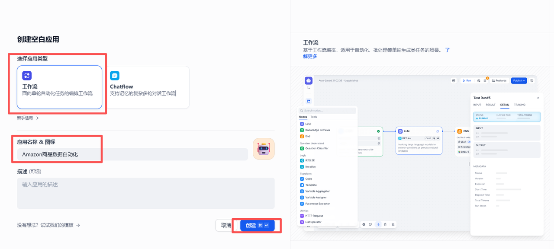This screenshot has width=554, height=249.
Task: Switch to TRACING tab in Test Run#5
Action: pyautogui.click(x=520, y=105)
